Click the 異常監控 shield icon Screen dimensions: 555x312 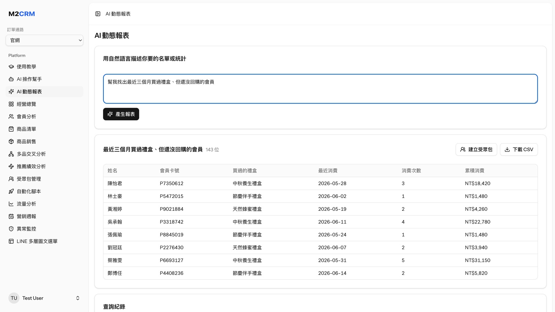[11, 229]
